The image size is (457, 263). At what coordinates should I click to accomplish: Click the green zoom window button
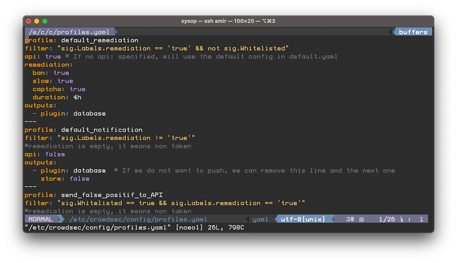coord(45,21)
